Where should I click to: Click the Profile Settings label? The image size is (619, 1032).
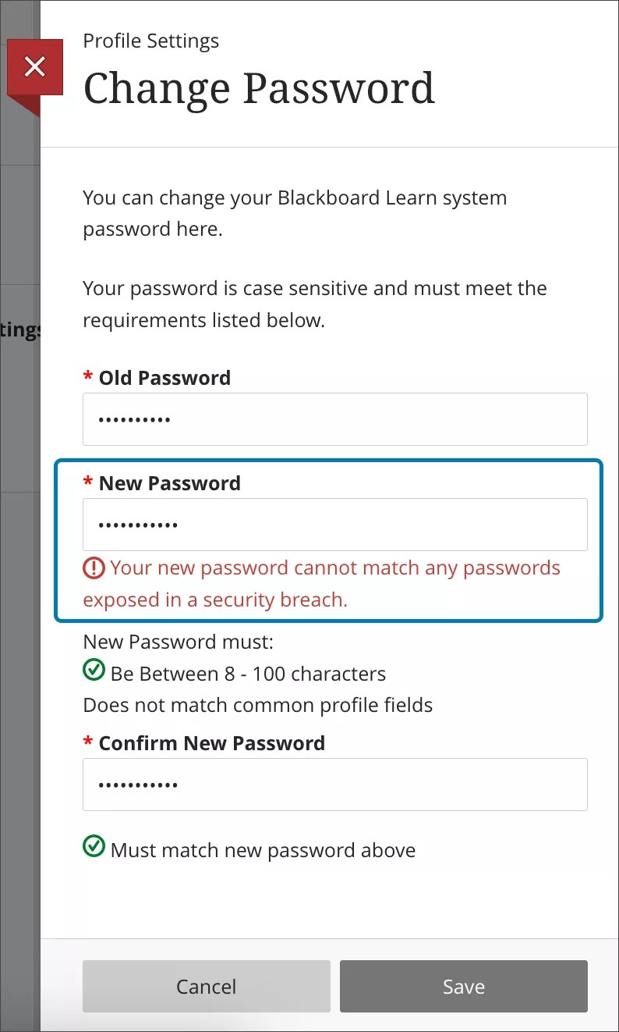tap(150, 41)
